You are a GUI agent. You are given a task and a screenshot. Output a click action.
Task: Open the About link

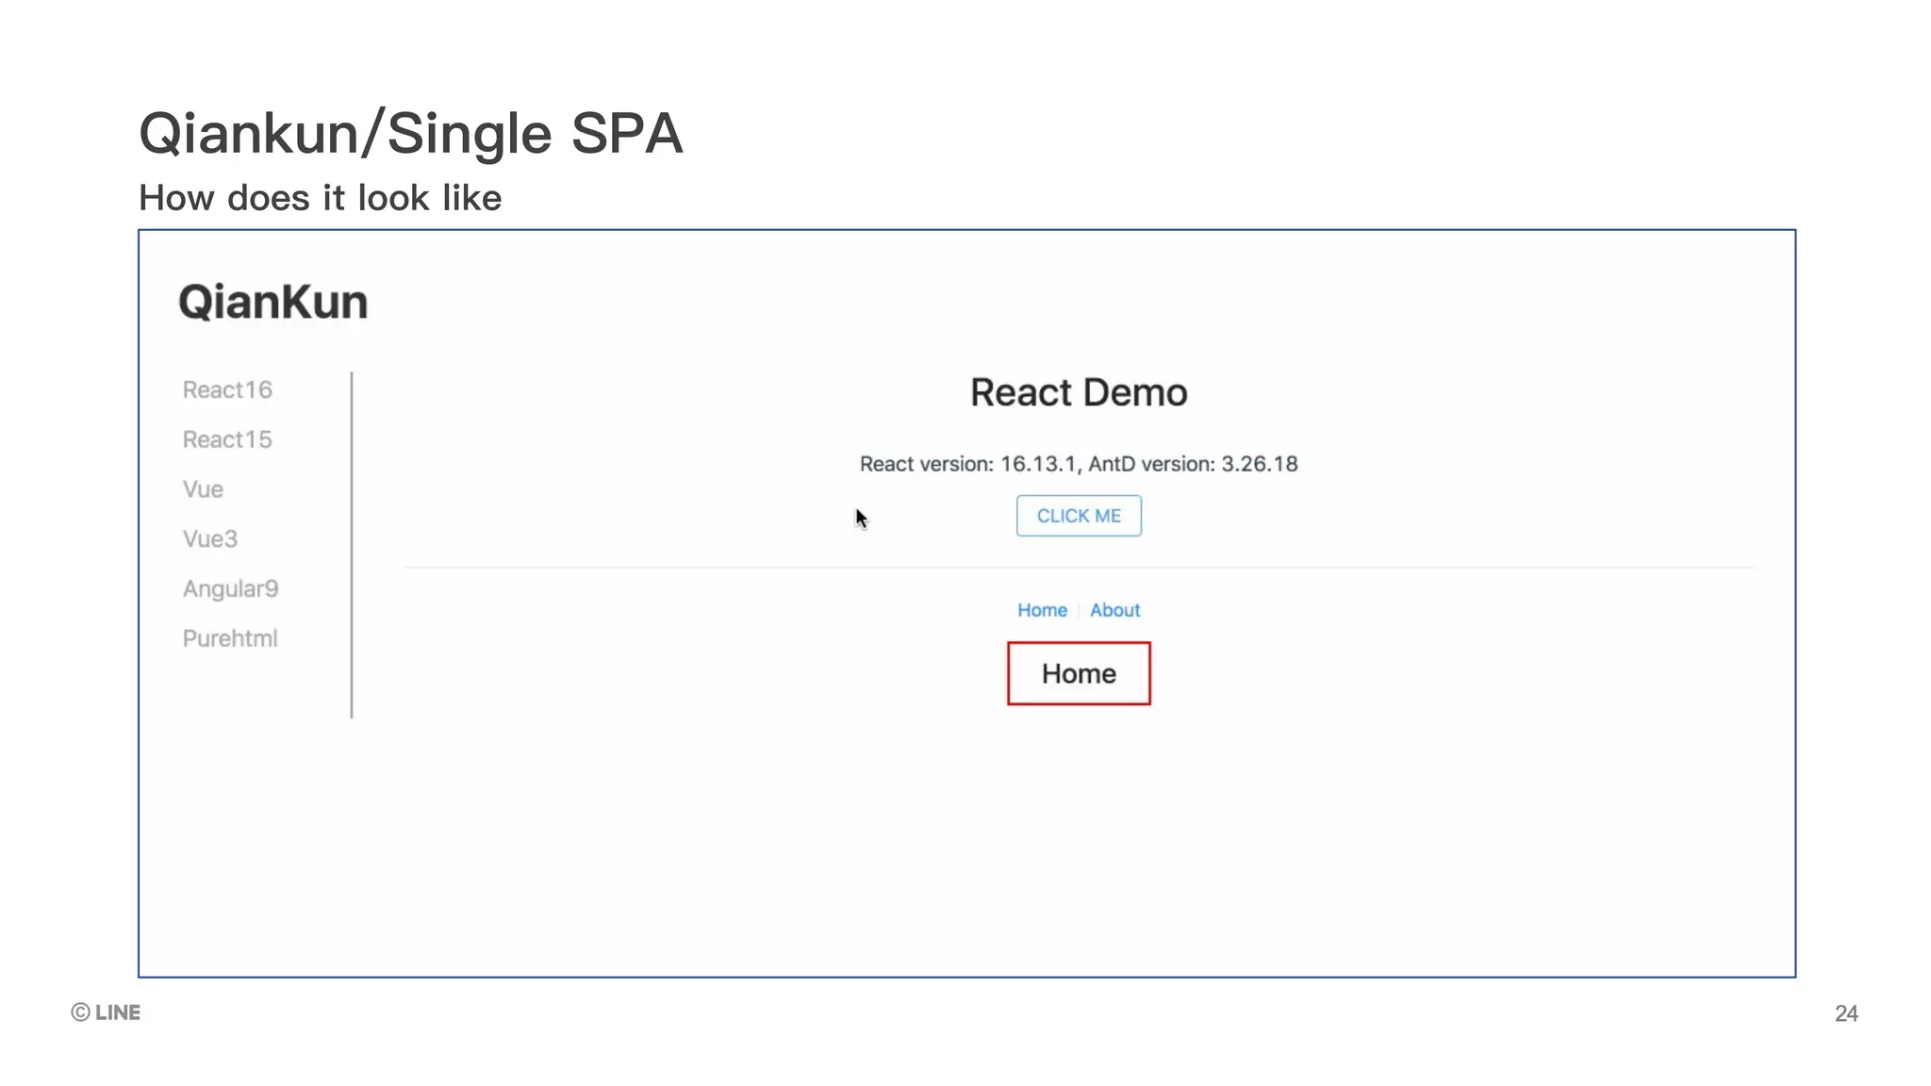pyautogui.click(x=1115, y=610)
